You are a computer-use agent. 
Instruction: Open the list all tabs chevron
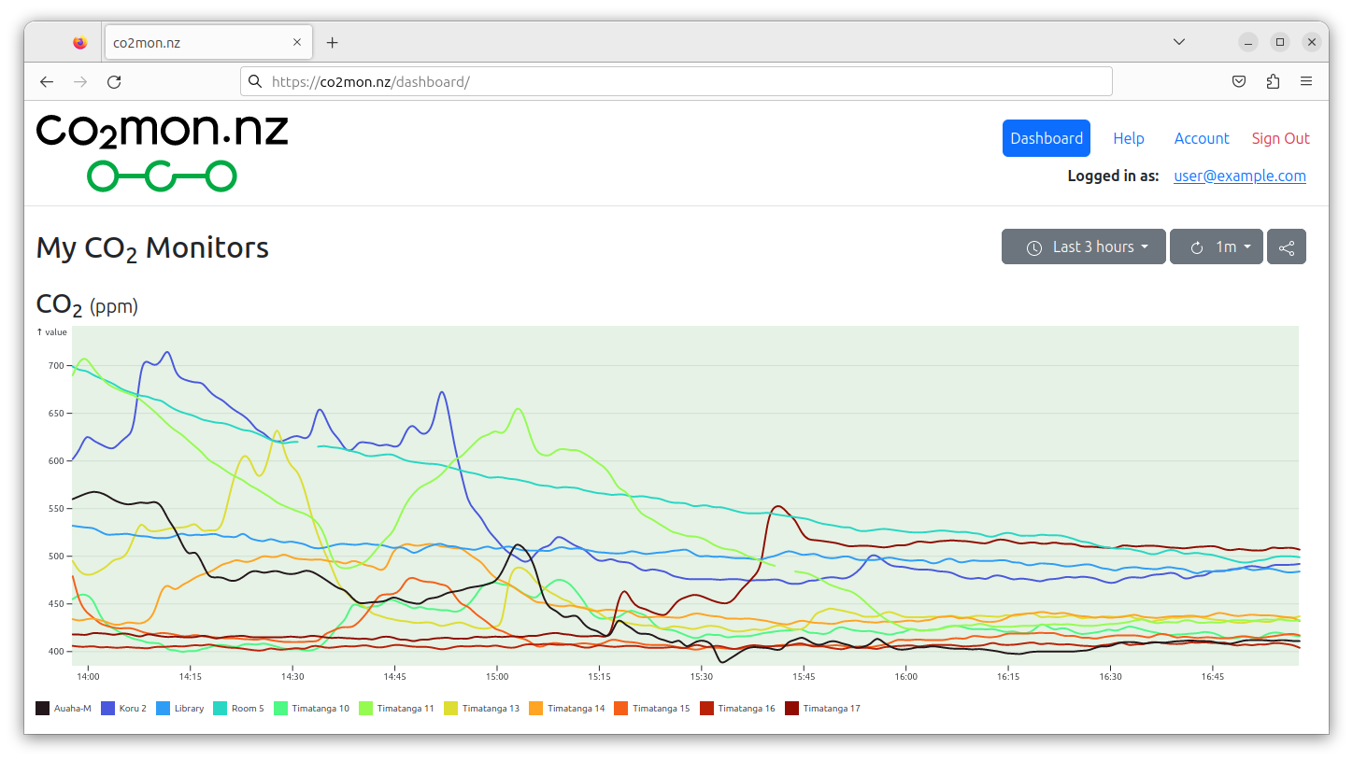coord(1179,42)
